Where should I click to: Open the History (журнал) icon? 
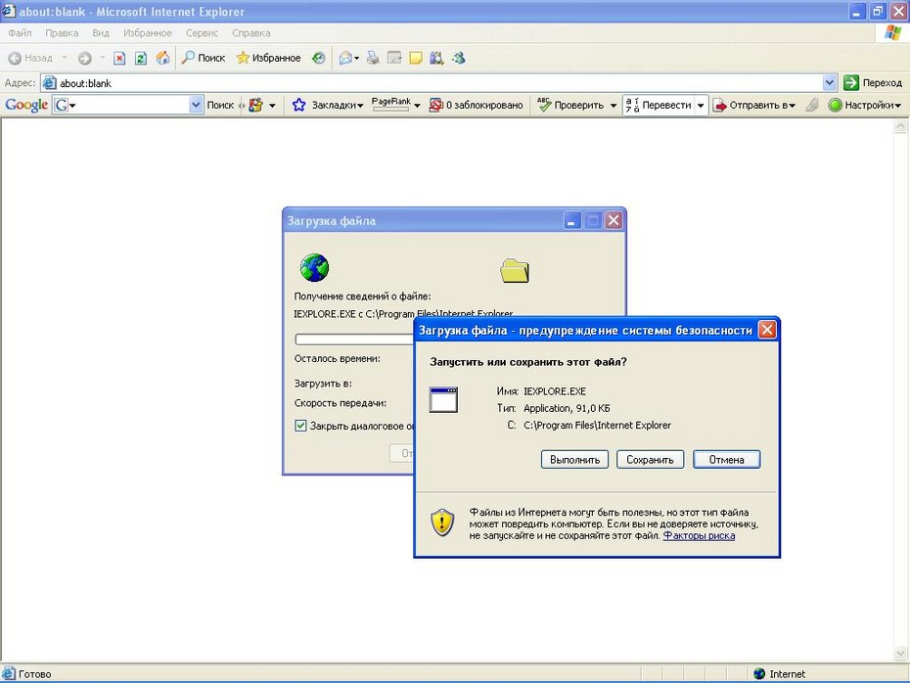point(319,58)
